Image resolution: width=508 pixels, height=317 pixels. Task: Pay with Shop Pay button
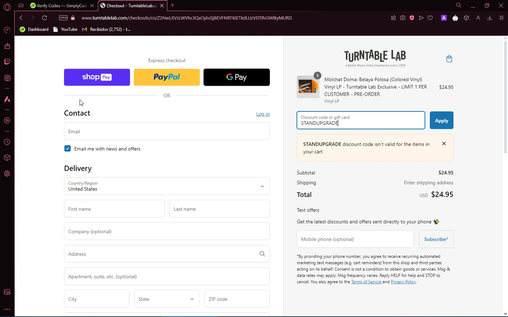tap(97, 77)
